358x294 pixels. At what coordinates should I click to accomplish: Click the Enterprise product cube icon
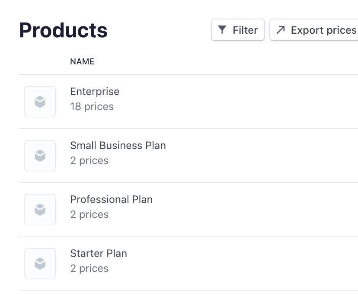(x=40, y=102)
